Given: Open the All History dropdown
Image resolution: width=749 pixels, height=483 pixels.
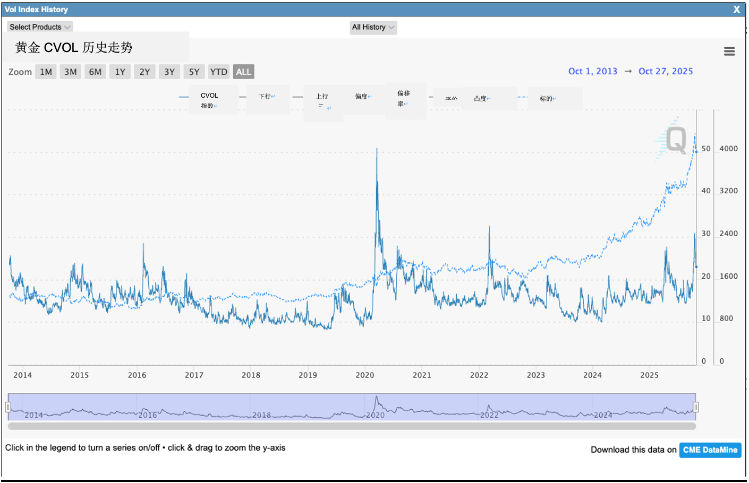Looking at the screenshot, I should click(x=373, y=27).
